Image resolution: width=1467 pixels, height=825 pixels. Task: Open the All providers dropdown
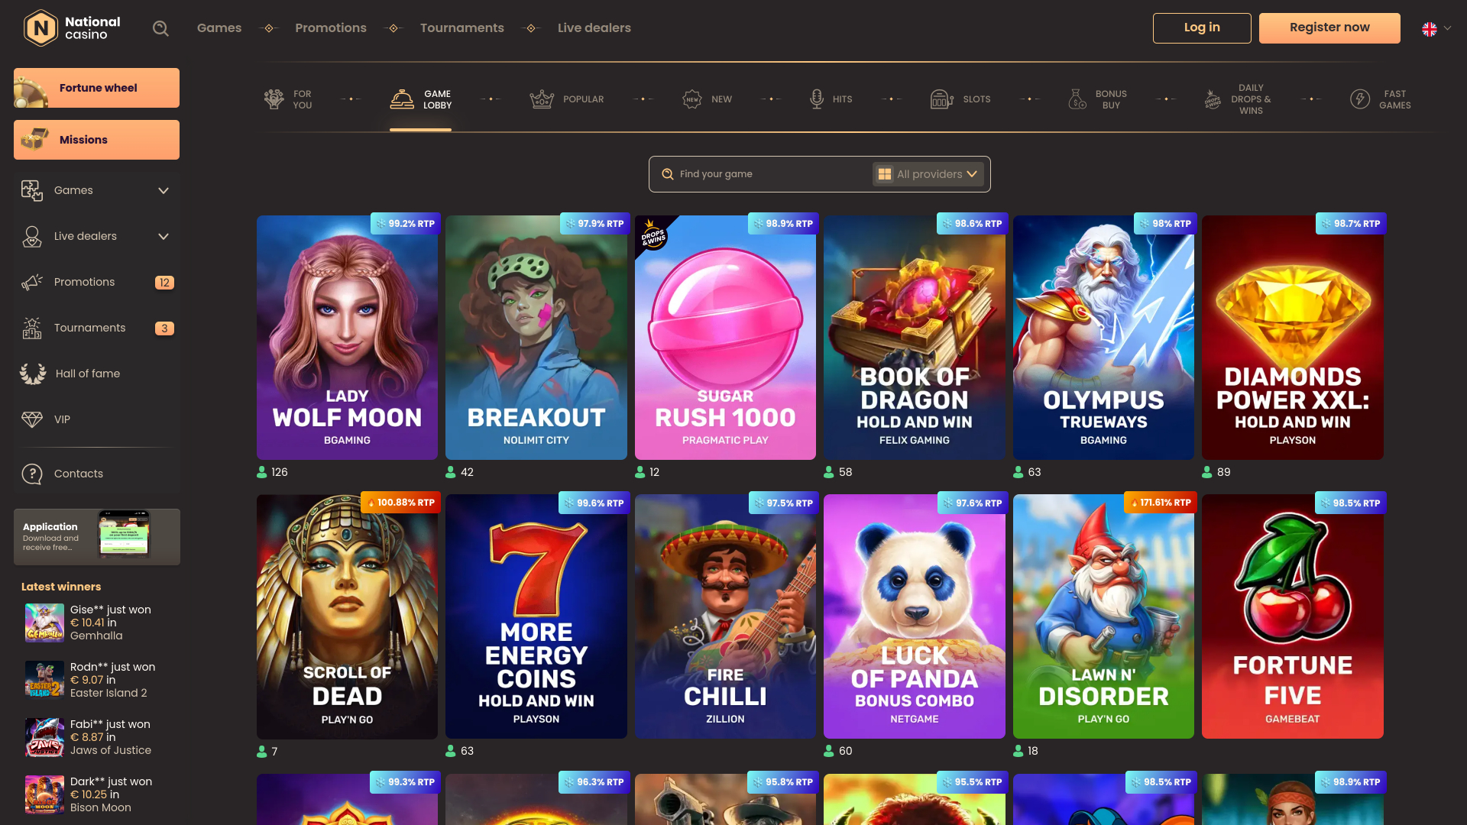928,173
